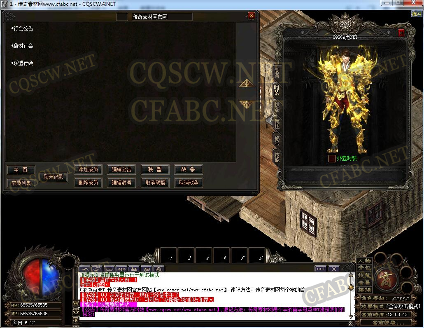Click the •行会公告 heading

click(22, 28)
